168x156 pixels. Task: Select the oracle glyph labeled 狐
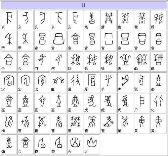click(x=141, y=80)
